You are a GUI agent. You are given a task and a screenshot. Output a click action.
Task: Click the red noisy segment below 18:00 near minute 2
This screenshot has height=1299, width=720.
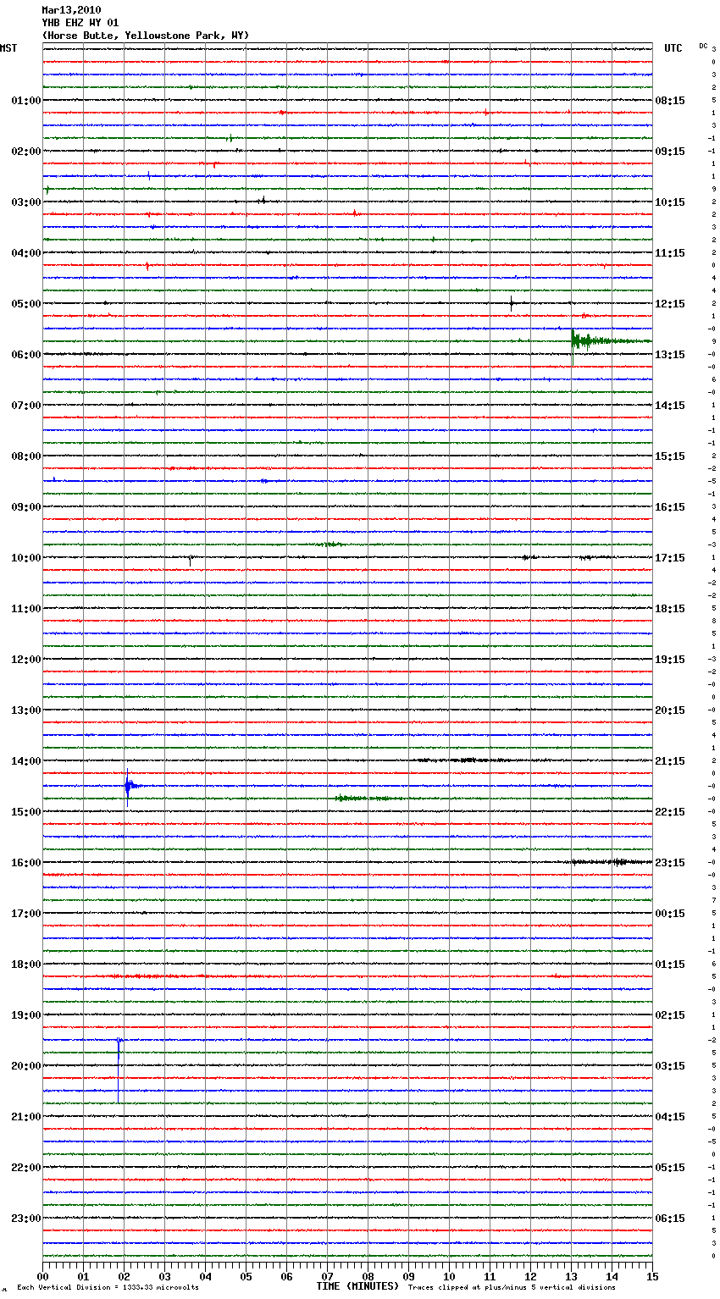tap(152, 976)
